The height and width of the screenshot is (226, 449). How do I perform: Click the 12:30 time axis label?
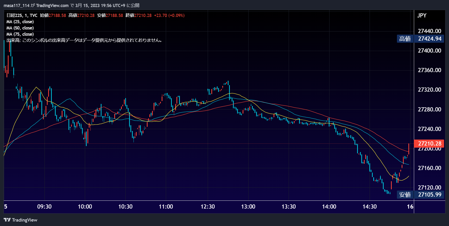pyautogui.click(x=208, y=207)
